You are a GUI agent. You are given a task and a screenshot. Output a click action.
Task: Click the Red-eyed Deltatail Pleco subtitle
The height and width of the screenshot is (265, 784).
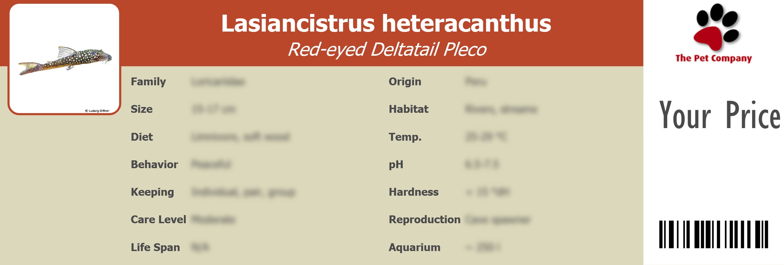(x=387, y=50)
